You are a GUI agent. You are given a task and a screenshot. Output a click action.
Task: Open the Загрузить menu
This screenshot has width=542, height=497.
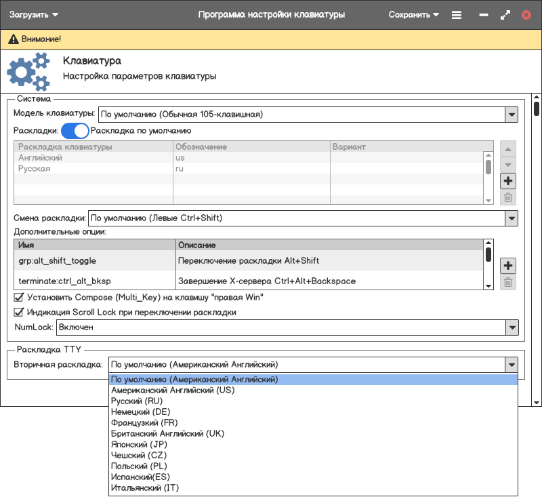pos(33,14)
